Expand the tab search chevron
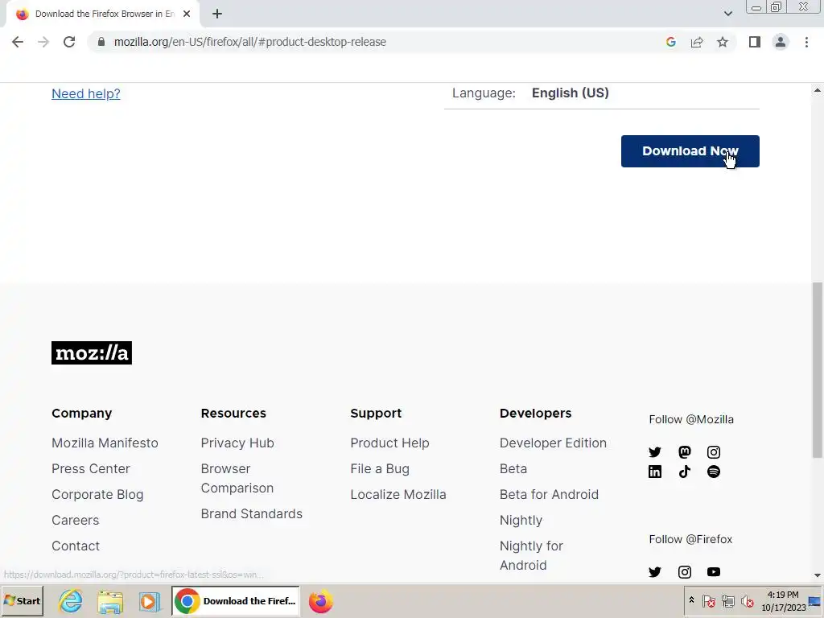 pos(727,14)
